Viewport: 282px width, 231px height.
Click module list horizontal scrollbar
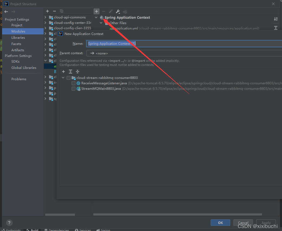[60, 215]
